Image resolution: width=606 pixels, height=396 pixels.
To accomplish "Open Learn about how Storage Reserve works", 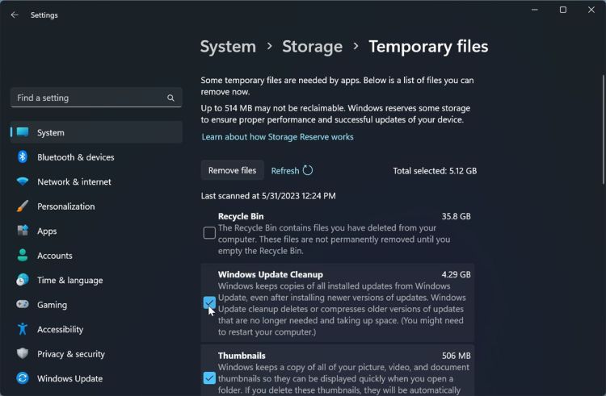I will (277, 137).
